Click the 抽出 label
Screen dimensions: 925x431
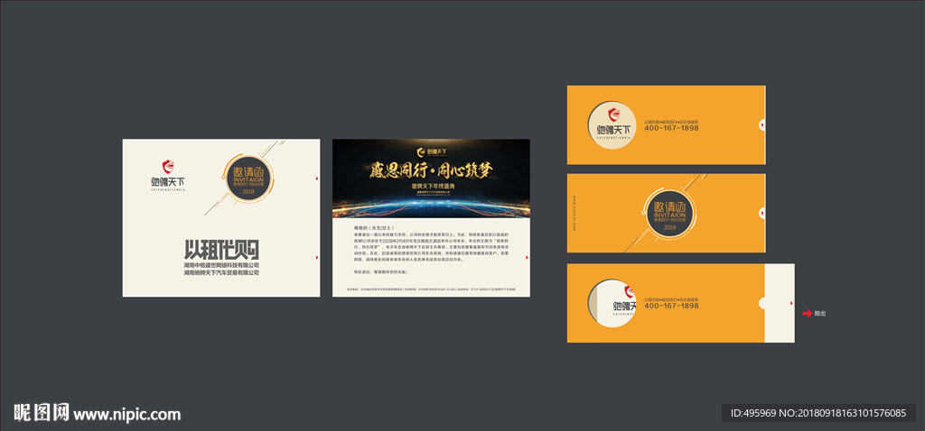[x=820, y=313]
